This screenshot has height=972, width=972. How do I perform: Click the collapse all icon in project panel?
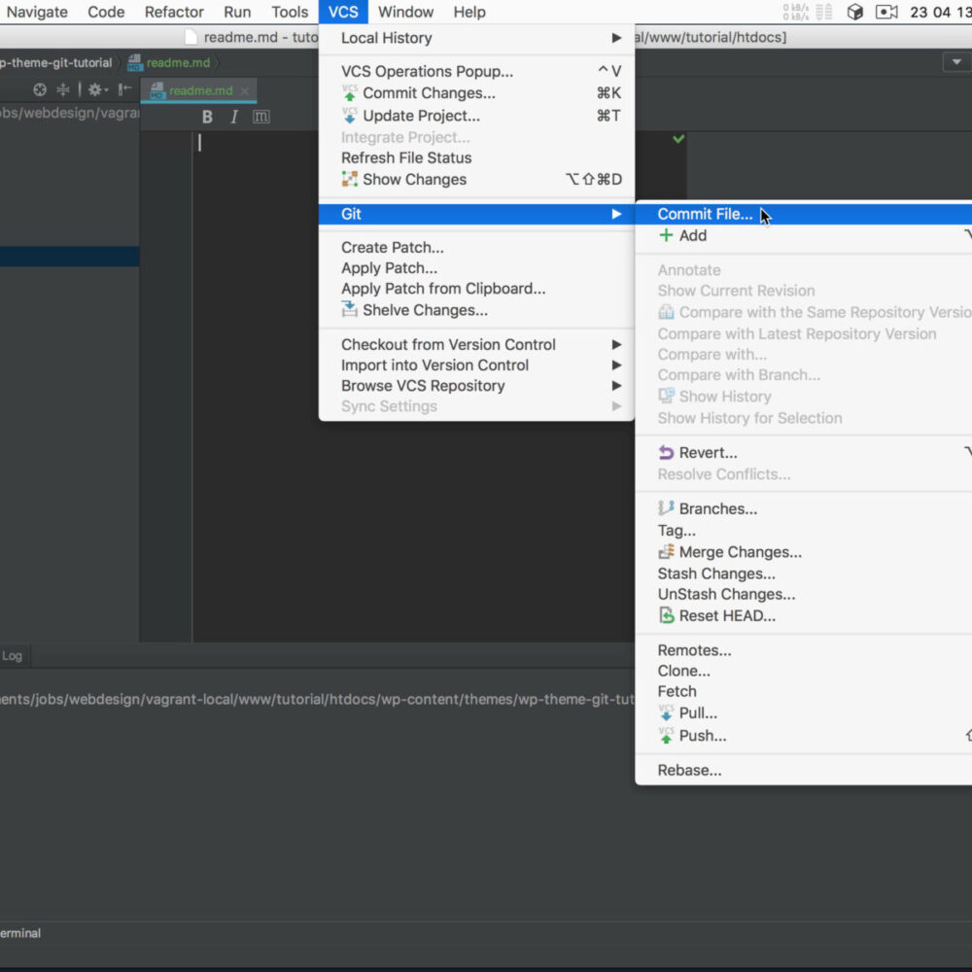[63, 89]
